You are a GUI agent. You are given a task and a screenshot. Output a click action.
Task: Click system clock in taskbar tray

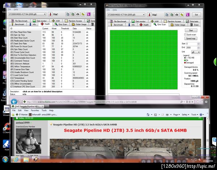[x=208, y=159]
